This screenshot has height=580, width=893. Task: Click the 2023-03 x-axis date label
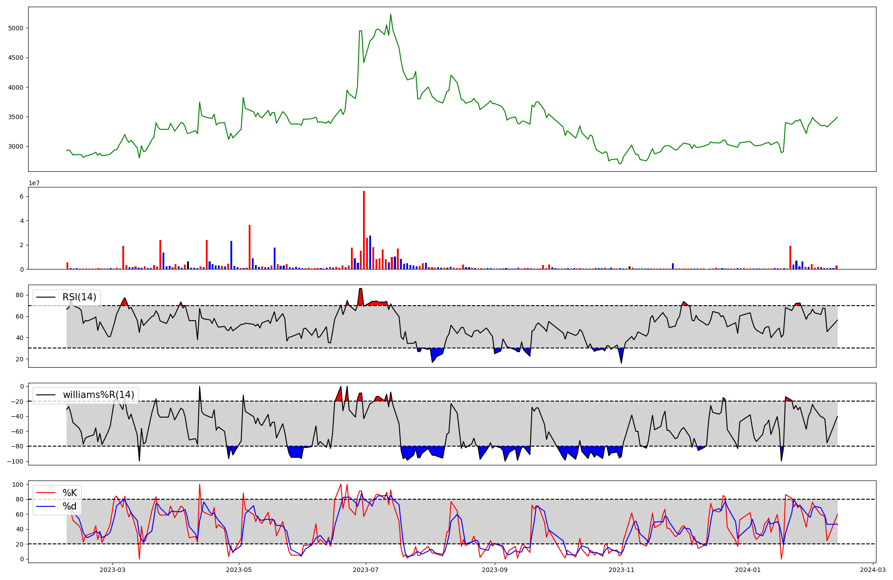point(113,570)
